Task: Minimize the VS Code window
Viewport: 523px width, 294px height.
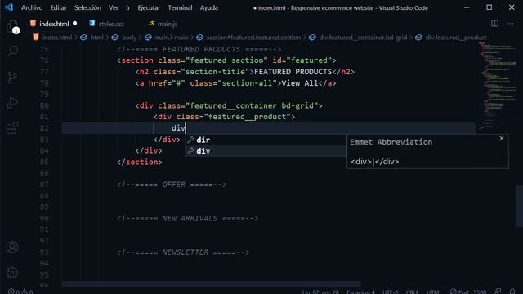Action: click(x=467, y=7)
